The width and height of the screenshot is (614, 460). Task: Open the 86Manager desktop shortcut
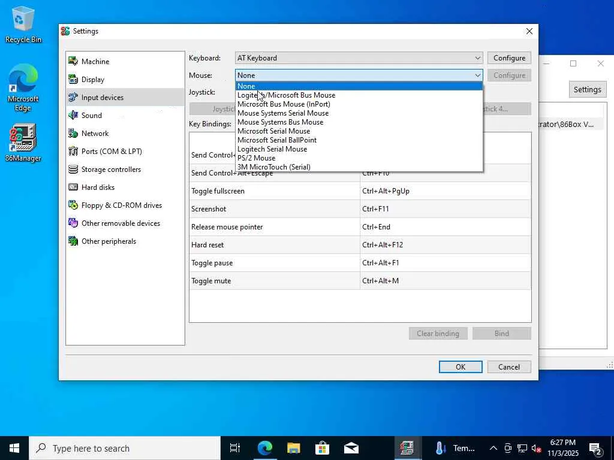point(23,143)
